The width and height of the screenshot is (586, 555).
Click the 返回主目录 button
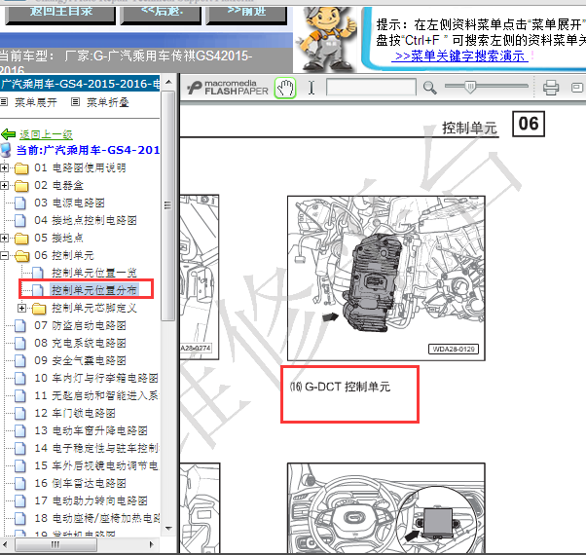[60, 15]
